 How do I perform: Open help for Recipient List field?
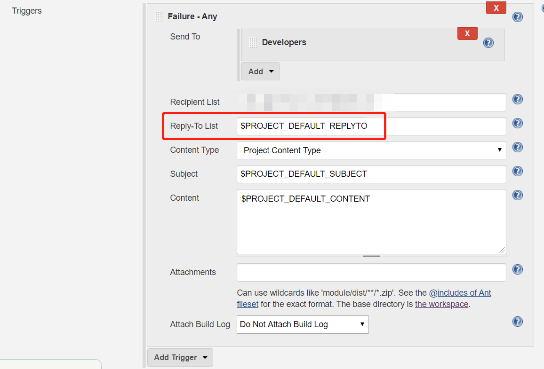[517, 100]
